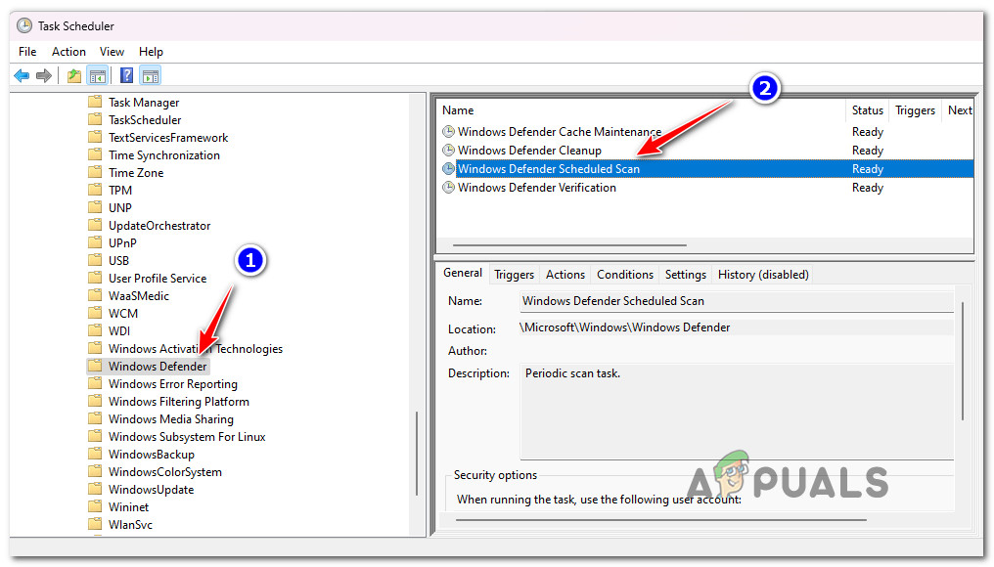This screenshot has height=567, width=994.
Task: Click the Forward arrow toolbar icon
Action: (x=44, y=76)
